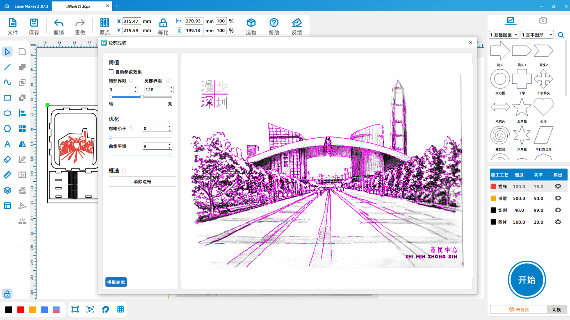
Task: Open the 造物 cube icon
Action: coord(251,26)
